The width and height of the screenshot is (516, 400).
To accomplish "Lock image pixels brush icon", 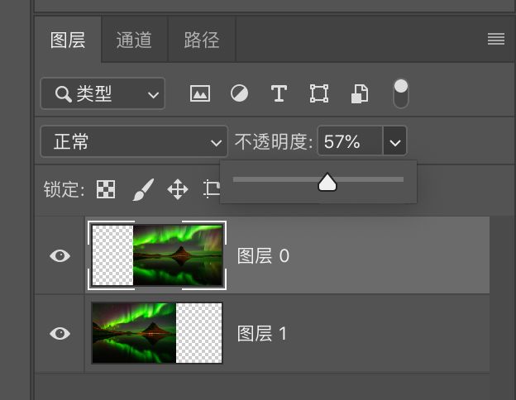I will pyautogui.click(x=143, y=189).
